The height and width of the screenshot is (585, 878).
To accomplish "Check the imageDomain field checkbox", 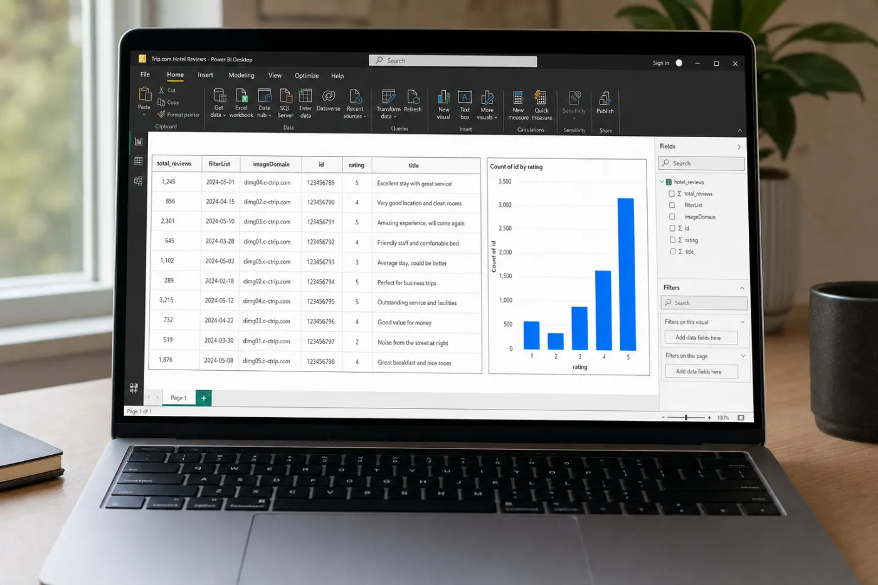I will tap(672, 217).
